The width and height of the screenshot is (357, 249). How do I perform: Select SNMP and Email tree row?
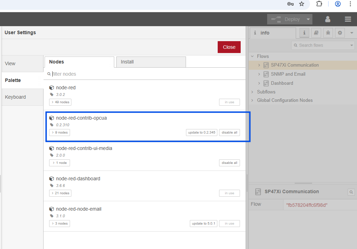coord(303,74)
